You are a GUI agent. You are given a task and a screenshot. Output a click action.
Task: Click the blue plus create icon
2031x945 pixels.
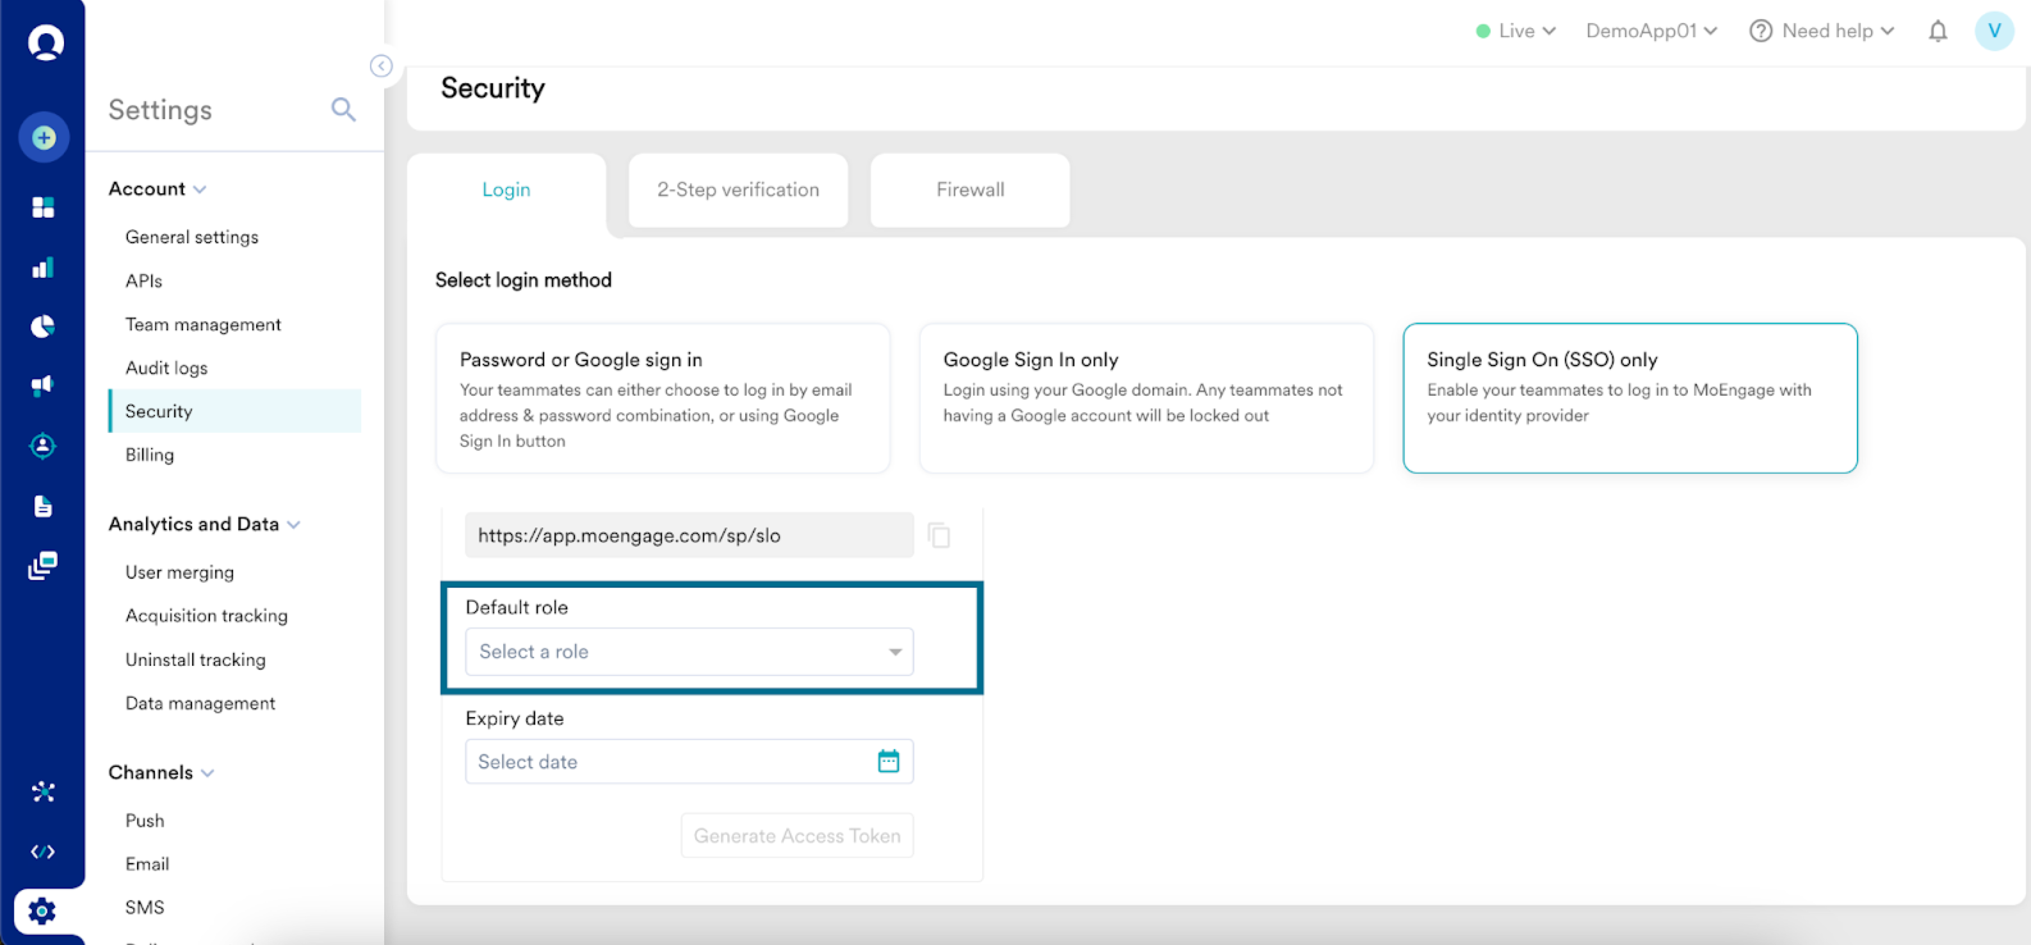44,138
